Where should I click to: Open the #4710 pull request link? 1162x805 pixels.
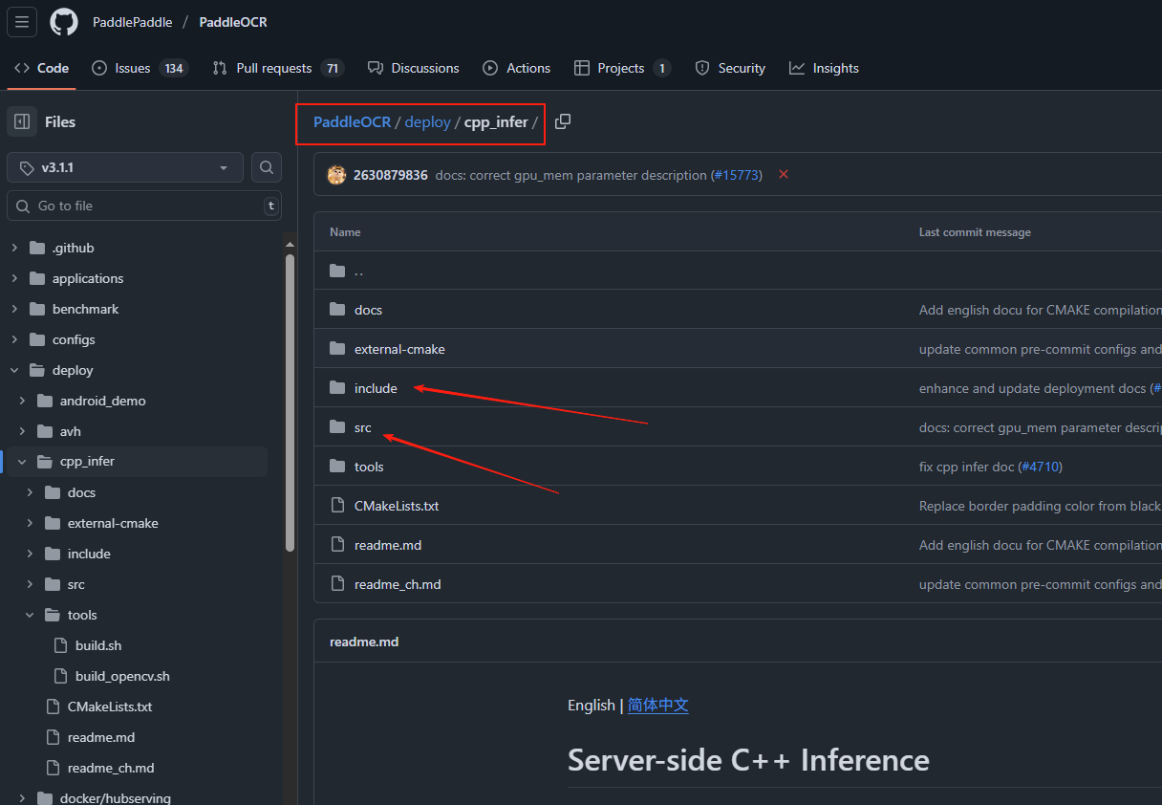coord(1040,467)
